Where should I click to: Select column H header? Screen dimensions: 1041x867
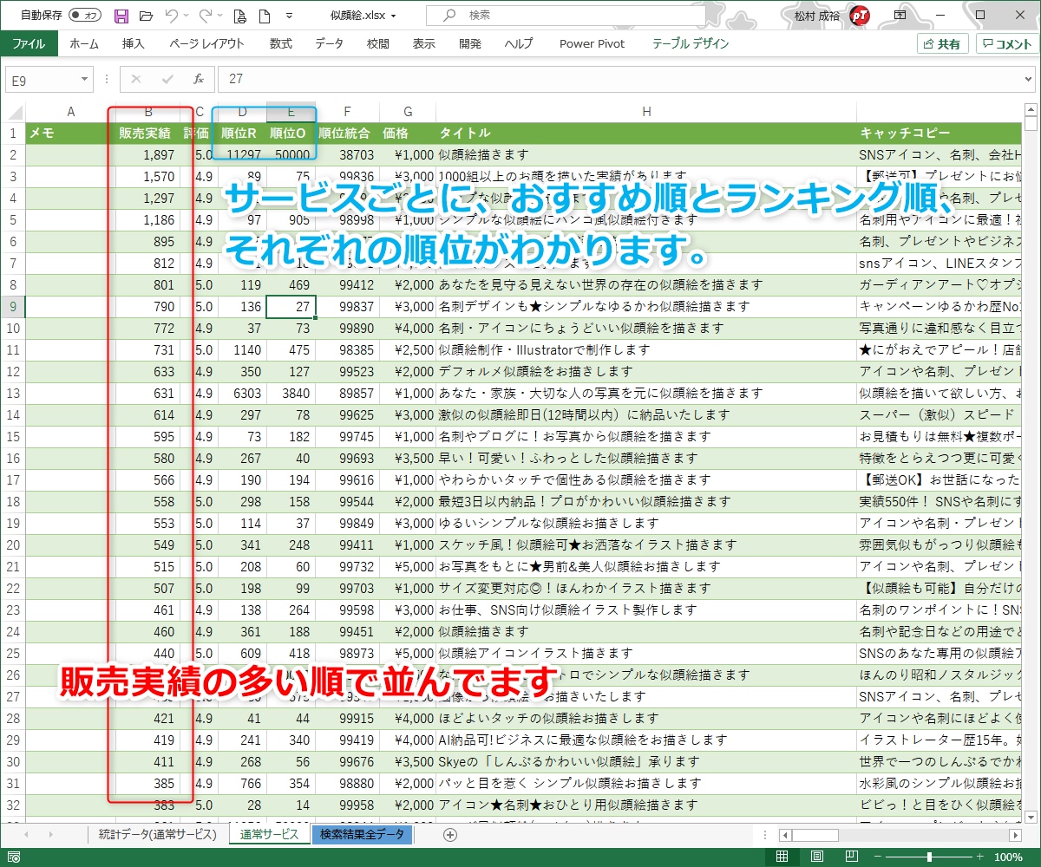tap(646, 112)
